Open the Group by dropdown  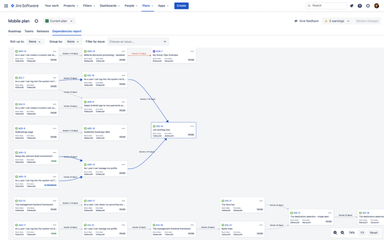[x=73, y=41]
